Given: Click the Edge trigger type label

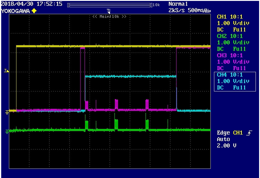Looking at the screenshot, I should pyautogui.click(x=223, y=133).
